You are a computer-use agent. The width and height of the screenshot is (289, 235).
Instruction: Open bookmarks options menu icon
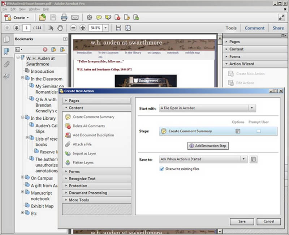coord(19,50)
